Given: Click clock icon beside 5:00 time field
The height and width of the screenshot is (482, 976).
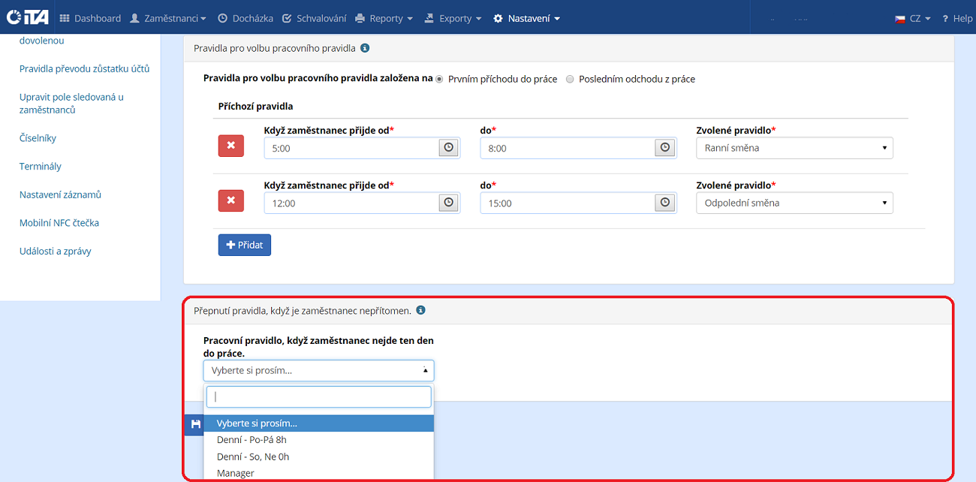Looking at the screenshot, I should 448,148.
